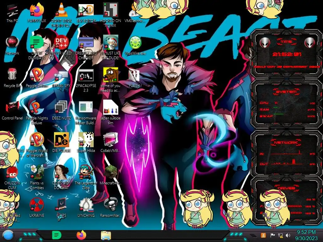Open File Explorer from the taskbar
The image size is (323, 242).
pos(106,235)
